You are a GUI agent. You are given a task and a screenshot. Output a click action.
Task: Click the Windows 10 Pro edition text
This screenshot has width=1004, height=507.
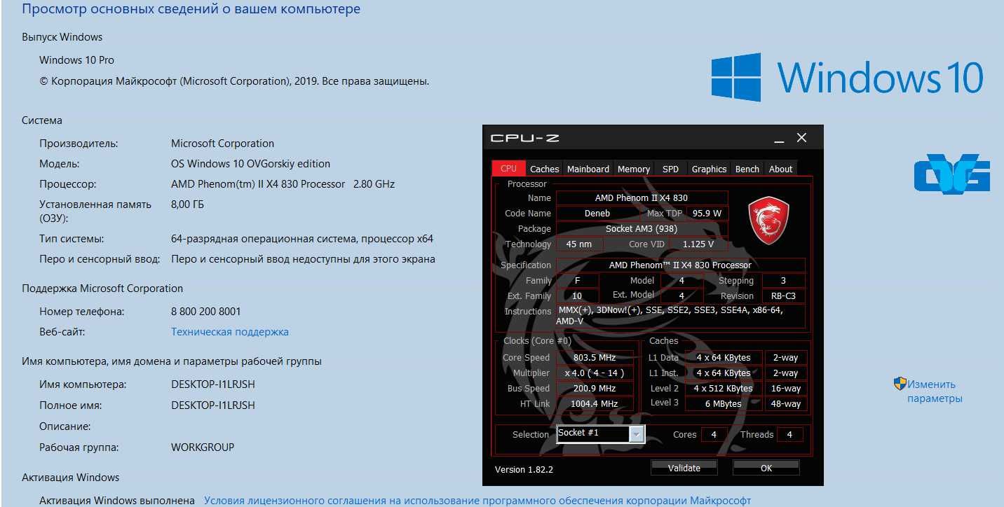coord(76,60)
